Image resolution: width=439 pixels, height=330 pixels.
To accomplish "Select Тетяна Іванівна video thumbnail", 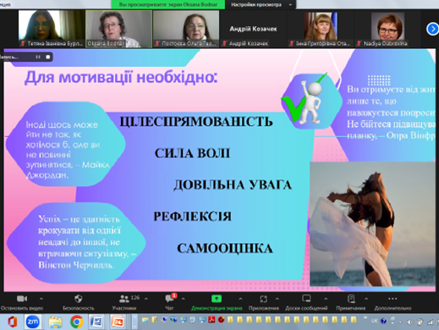I will (52, 29).
